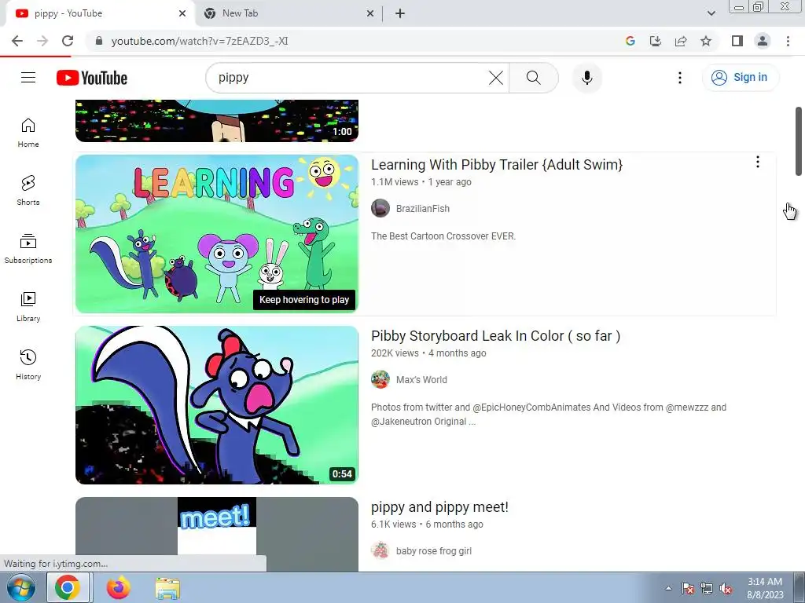This screenshot has width=805, height=603.
Task: Bookmark this page with the star icon
Action: tap(706, 41)
